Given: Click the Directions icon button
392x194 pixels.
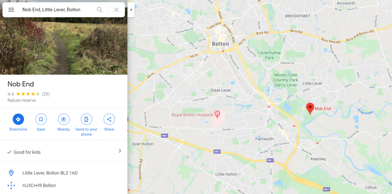Looking at the screenshot, I should tap(18, 119).
